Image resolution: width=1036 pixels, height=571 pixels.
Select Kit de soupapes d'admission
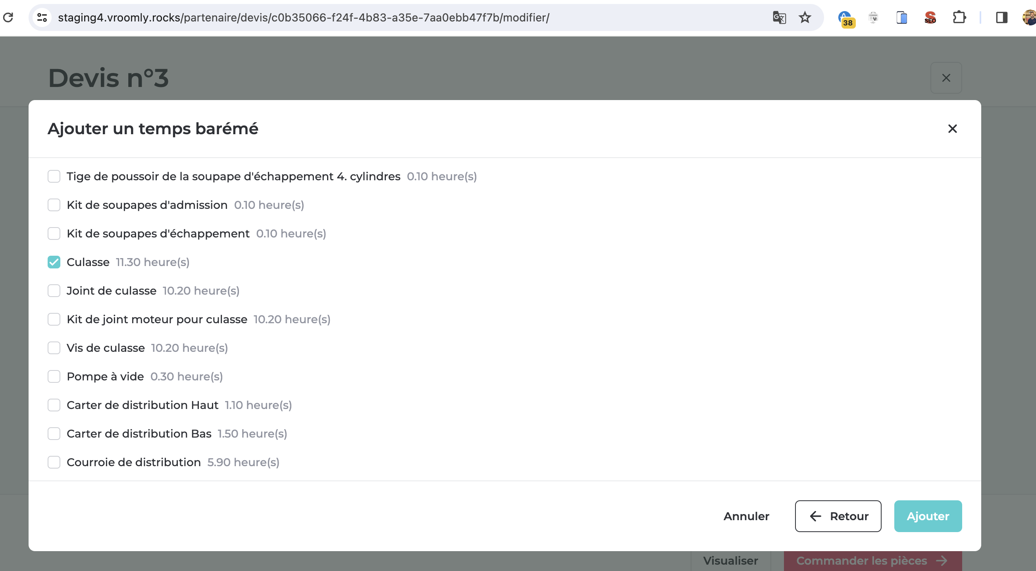54,205
